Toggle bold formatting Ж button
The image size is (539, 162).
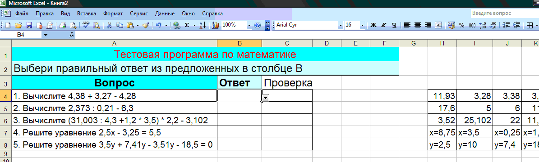pyautogui.click(x=374, y=25)
